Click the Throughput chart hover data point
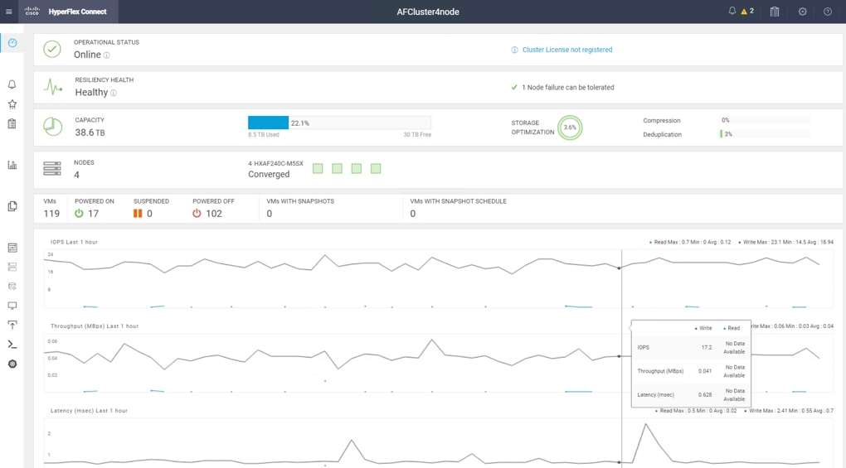846x468 pixels. coord(620,356)
